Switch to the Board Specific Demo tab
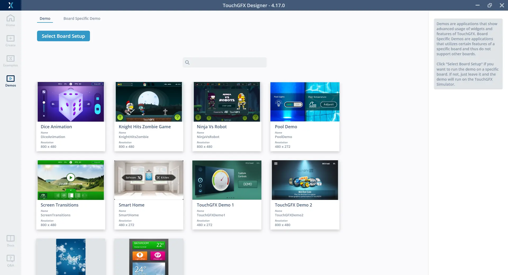The width and height of the screenshot is (508, 275). tap(82, 19)
